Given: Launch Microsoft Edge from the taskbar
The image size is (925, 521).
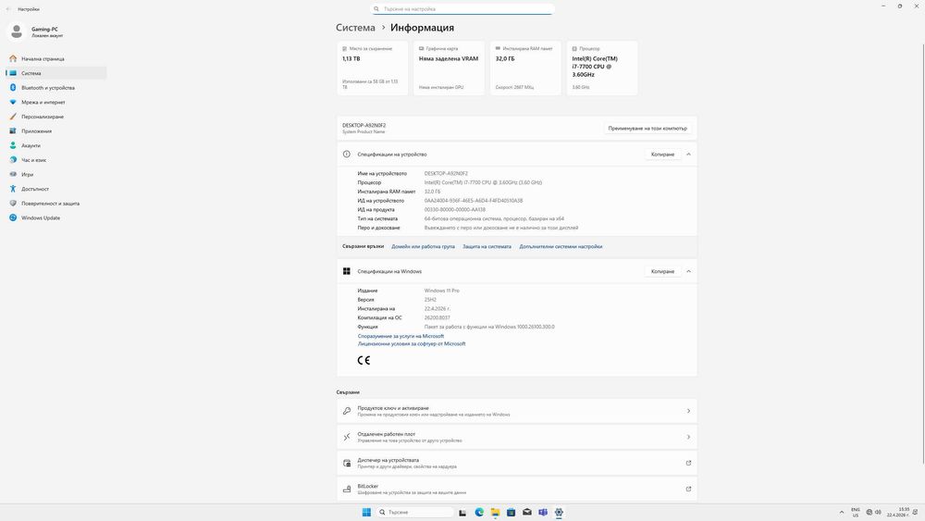Looking at the screenshot, I should [x=479, y=512].
